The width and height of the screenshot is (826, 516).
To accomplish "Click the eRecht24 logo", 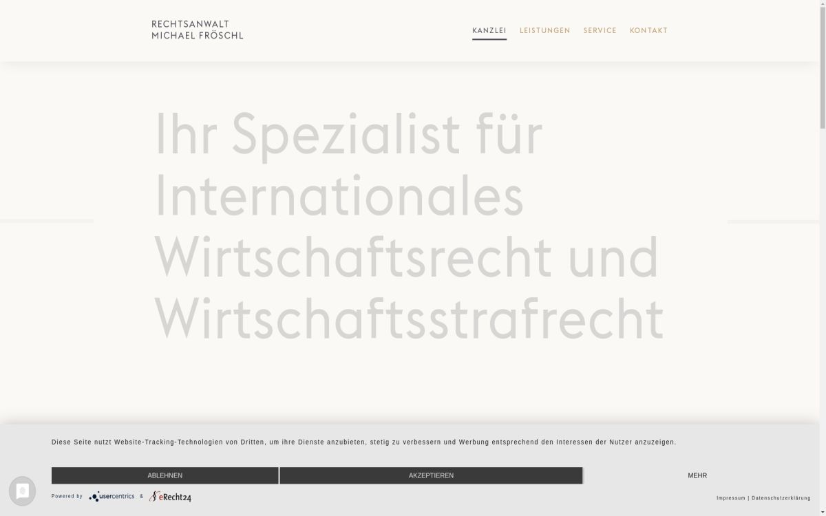I will (170, 496).
